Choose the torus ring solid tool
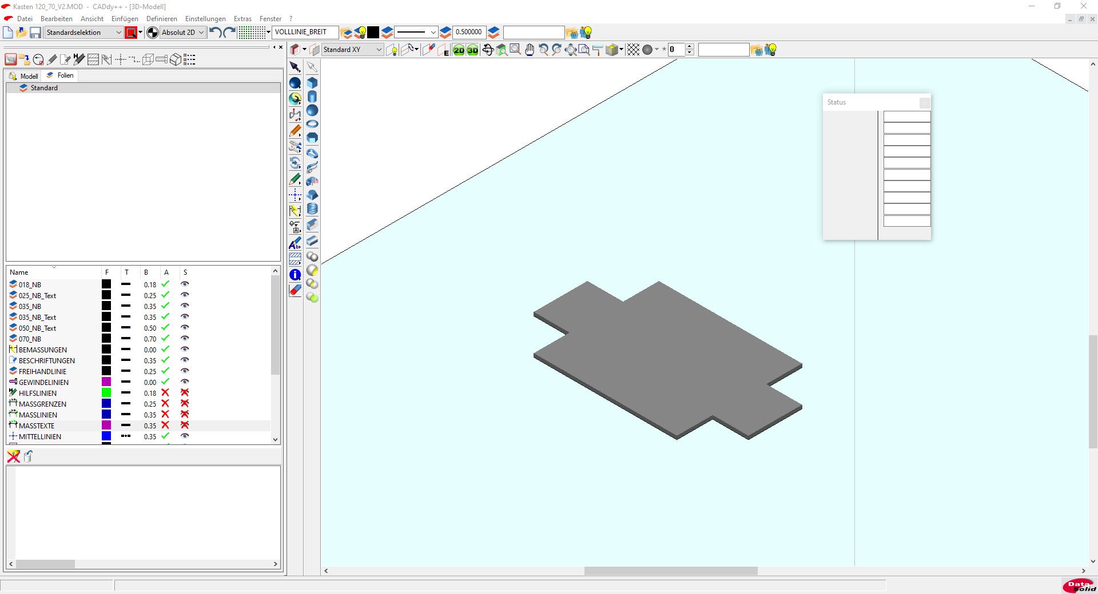Screen dimensions: 1098x594 coord(312,124)
